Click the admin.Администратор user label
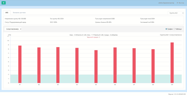The width and height of the screenshot is (187, 96). (x=166, y=3)
